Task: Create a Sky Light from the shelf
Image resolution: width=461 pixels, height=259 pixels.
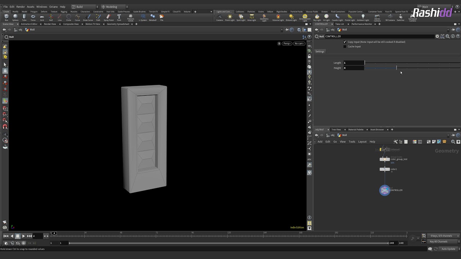Action: pyautogui.click(x=317, y=17)
